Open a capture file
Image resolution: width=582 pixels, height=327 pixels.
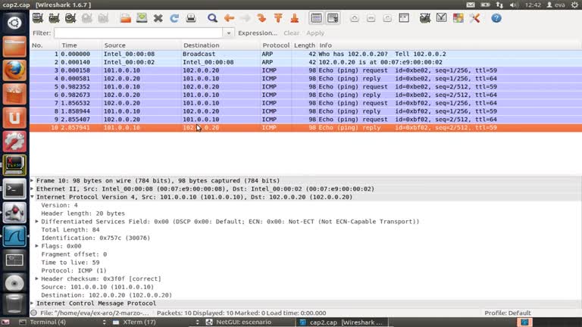click(126, 18)
